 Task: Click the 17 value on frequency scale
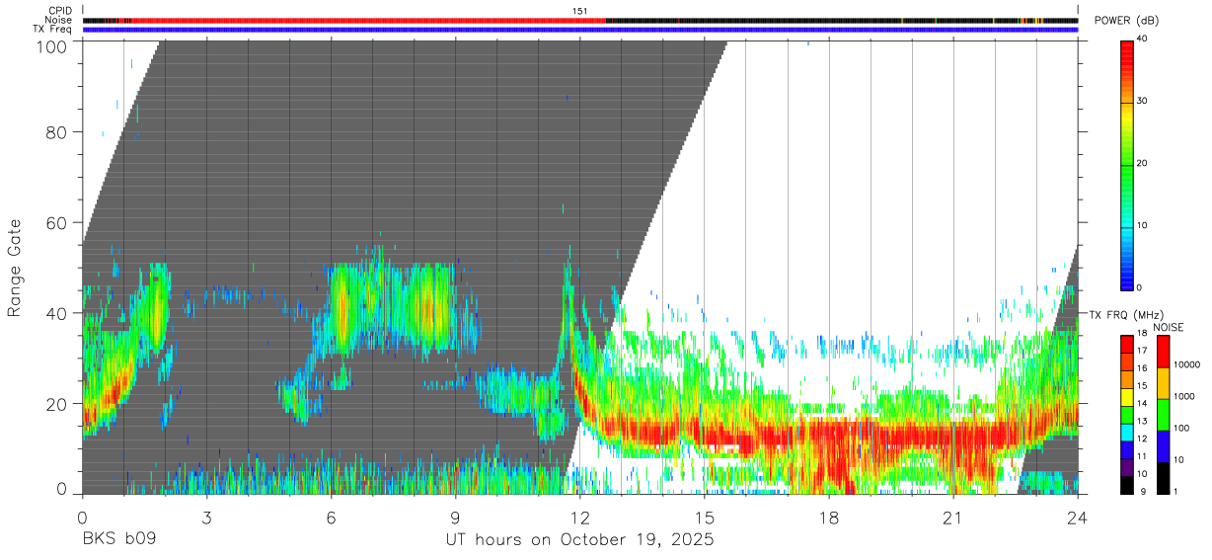tap(1142, 351)
